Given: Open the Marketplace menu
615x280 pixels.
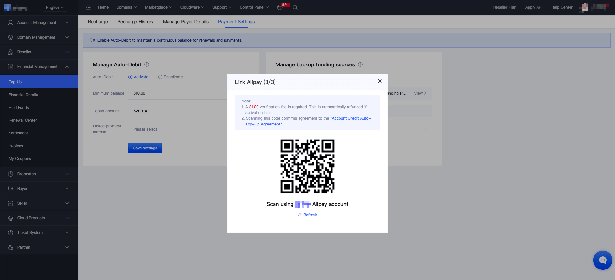Looking at the screenshot, I should (158, 7).
